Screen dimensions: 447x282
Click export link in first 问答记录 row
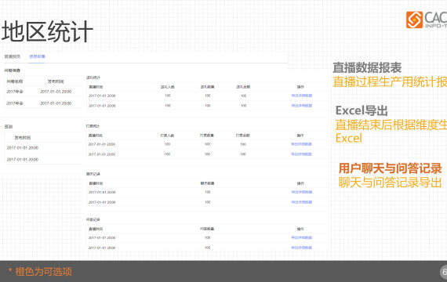[x=301, y=237]
